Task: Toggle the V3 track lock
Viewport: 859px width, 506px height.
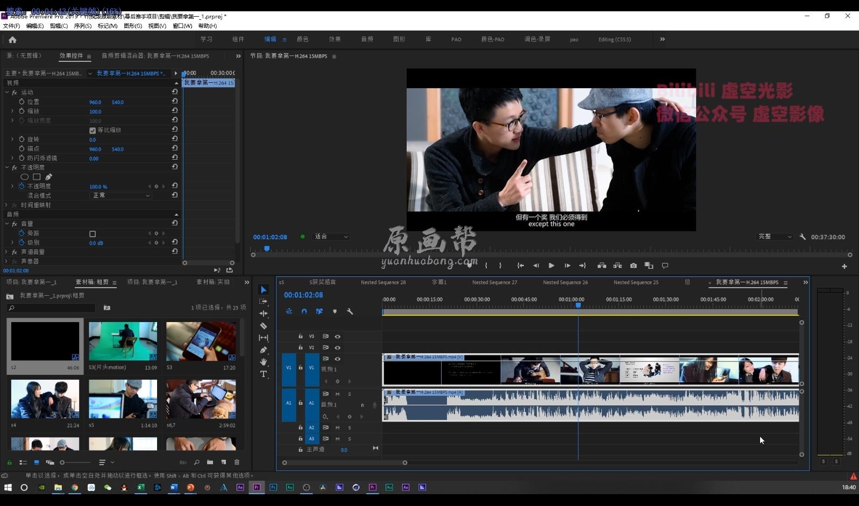Action: tap(300, 337)
